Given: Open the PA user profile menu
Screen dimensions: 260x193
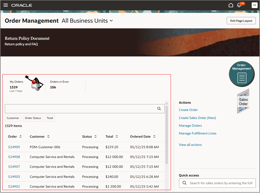Looking at the screenshot, I should pos(255,5).
